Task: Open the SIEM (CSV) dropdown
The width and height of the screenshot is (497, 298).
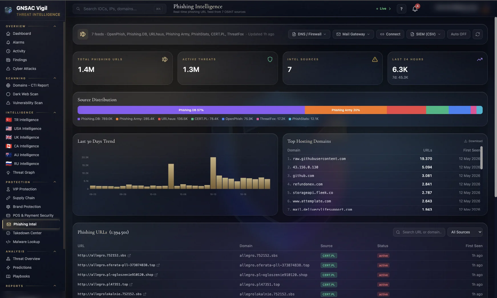Action: pos(425,34)
